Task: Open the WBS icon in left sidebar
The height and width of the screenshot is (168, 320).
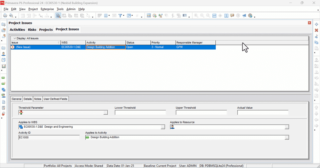Action: tap(4, 90)
